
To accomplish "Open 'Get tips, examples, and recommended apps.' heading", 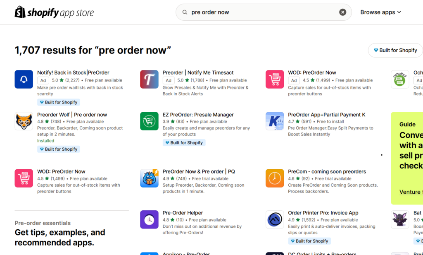I will pyautogui.click(x=60, y=238).
